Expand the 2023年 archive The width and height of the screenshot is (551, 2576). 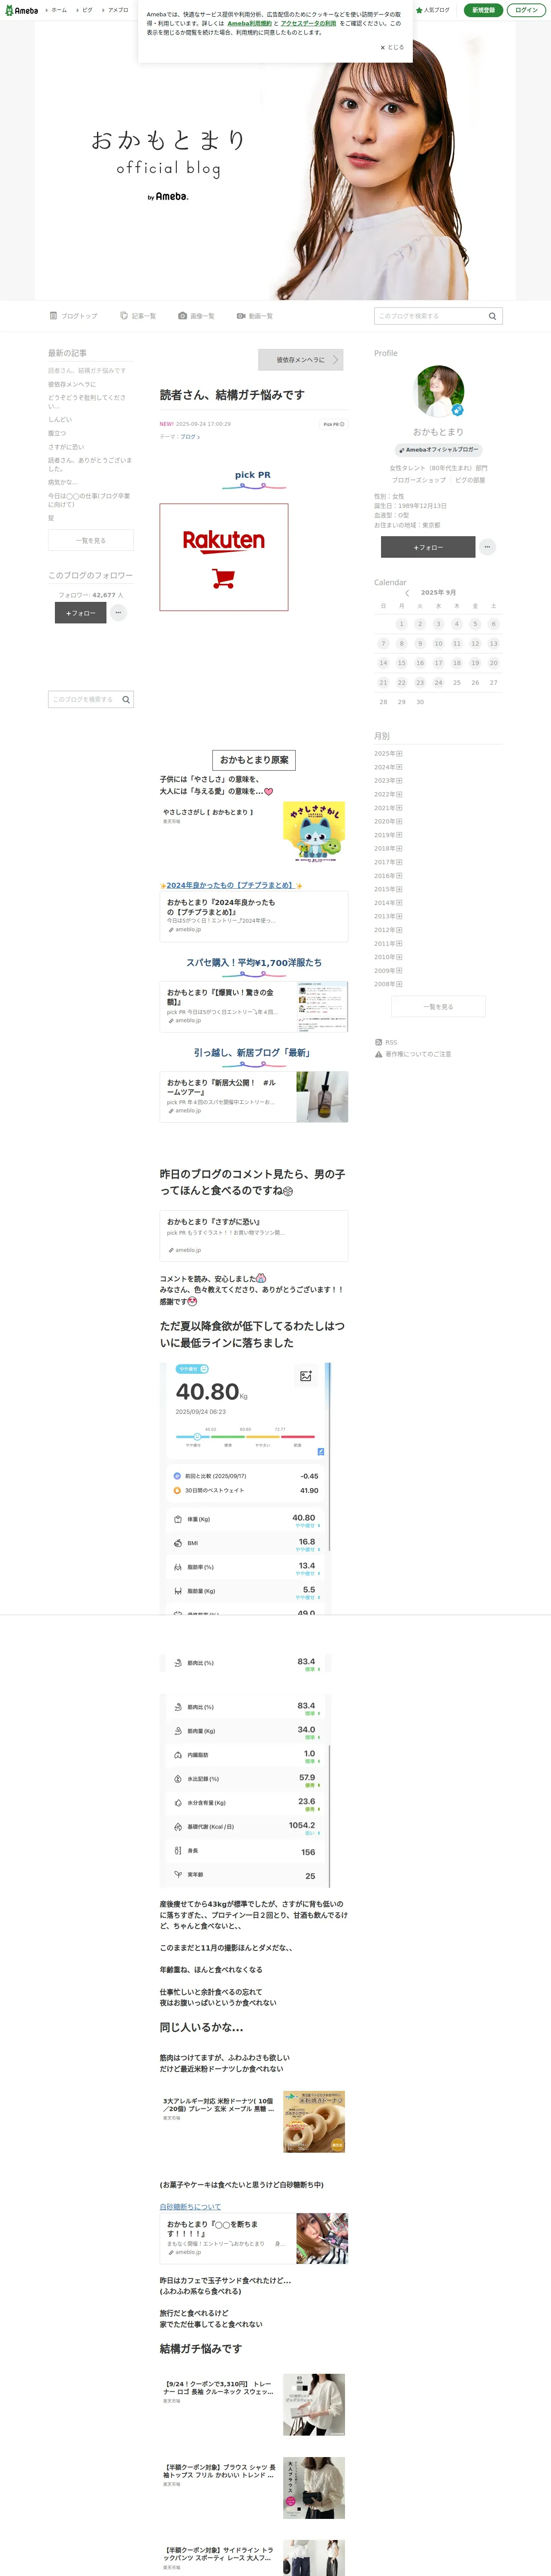388,781
